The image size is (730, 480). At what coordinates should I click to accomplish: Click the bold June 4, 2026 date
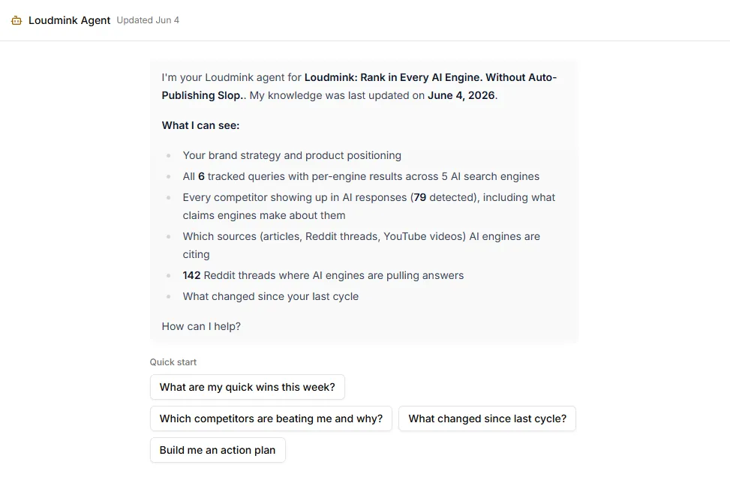[x=461, y=95]
